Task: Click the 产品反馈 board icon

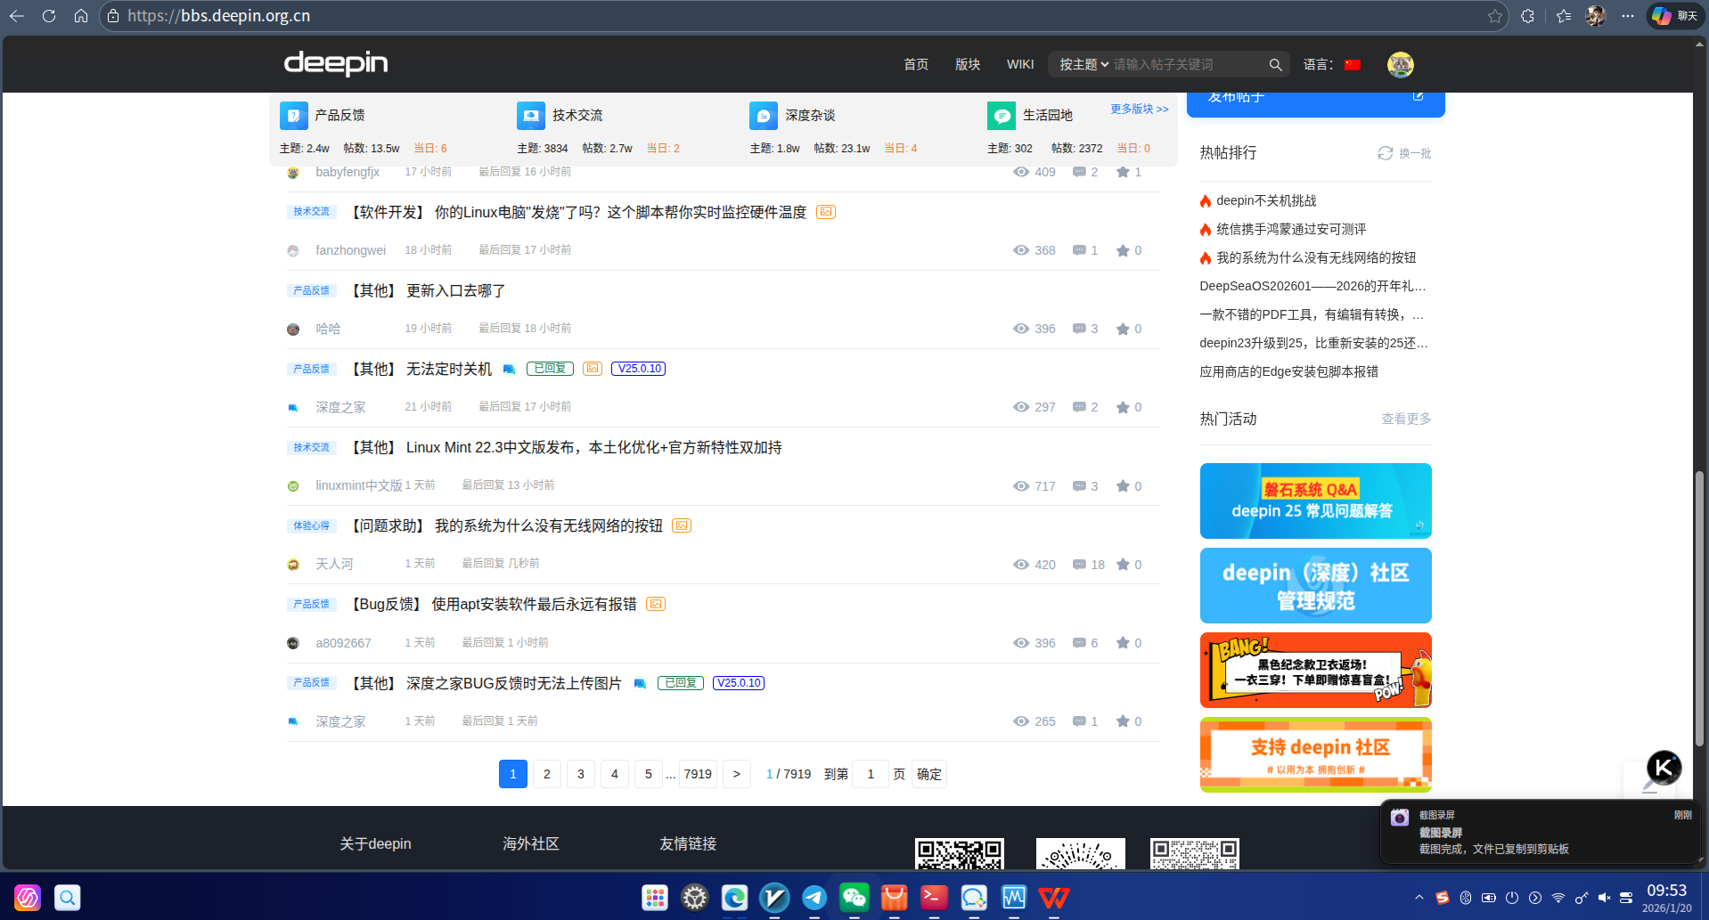Action: tap(293, 116)
